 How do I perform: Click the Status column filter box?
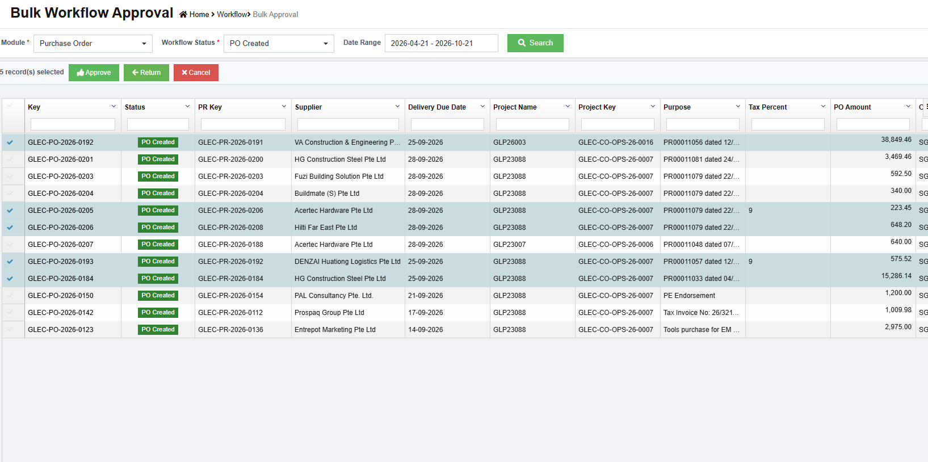click(158, 124)
